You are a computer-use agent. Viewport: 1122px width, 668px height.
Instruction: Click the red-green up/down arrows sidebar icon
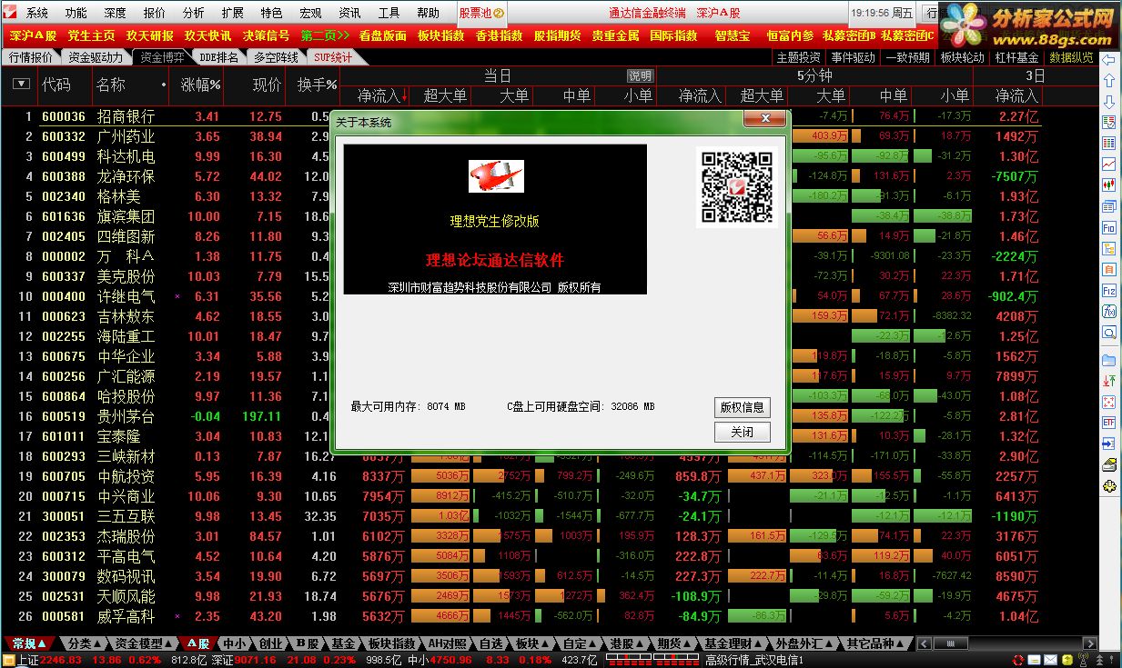[x=1108, y=381]
